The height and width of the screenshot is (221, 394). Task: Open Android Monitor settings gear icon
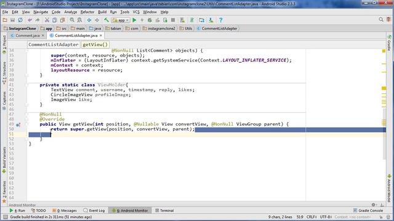(374, 204)
